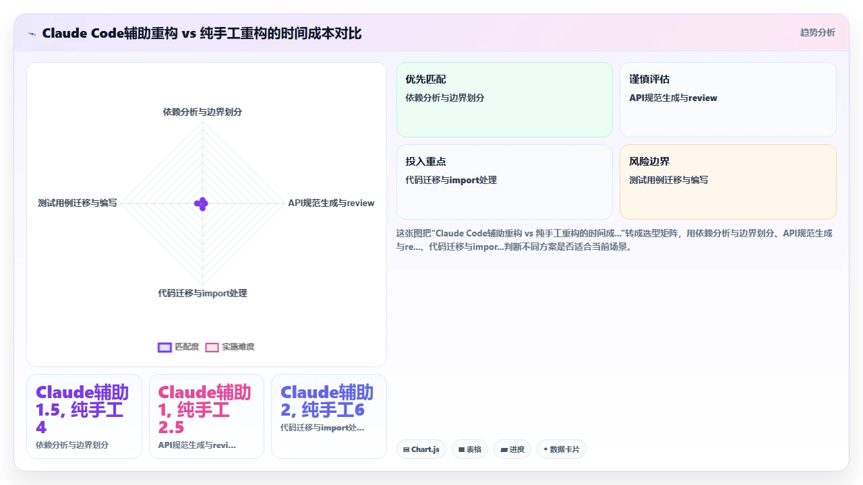Select the 数据卡片 tag
The width and height of the screenshot is (863, 485).
tap(562, 449)
